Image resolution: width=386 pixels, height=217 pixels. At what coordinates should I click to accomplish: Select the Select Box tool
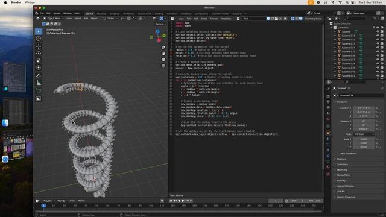(x=39, y=31)
